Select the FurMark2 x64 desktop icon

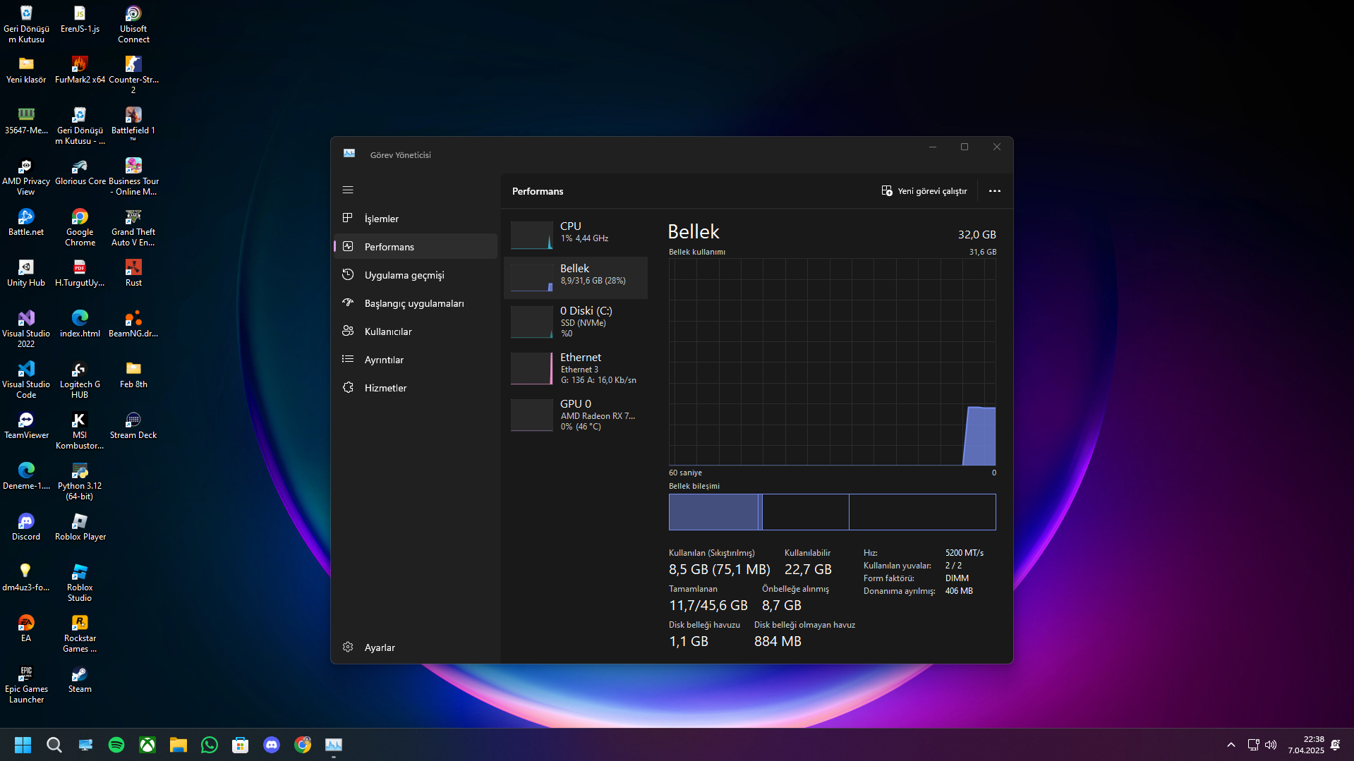click(80, 70)
